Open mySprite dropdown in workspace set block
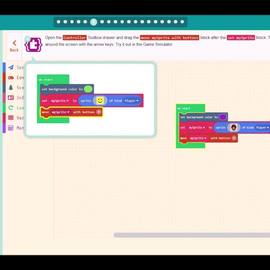This screenshot has height=270, width=270. coord(197,128)
